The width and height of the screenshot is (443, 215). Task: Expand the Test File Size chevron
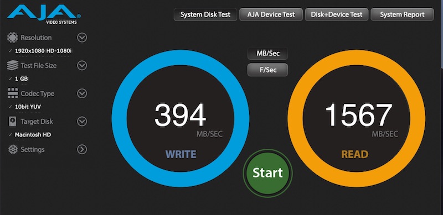(82, 65)
